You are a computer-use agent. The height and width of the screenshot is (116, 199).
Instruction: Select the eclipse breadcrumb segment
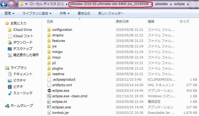(x=179, y=4)
